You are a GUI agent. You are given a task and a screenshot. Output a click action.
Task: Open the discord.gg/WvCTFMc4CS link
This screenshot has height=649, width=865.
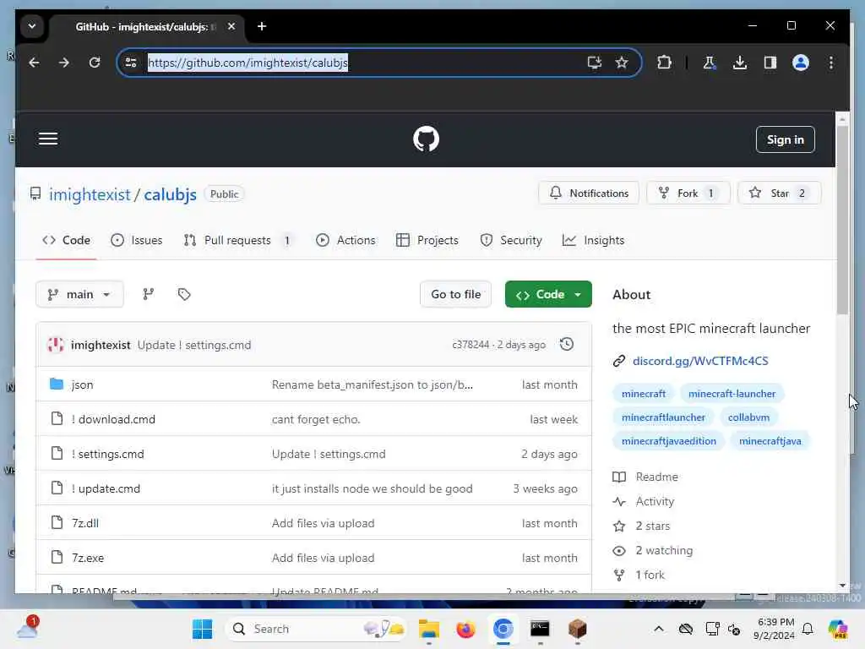tap(700, 361)
